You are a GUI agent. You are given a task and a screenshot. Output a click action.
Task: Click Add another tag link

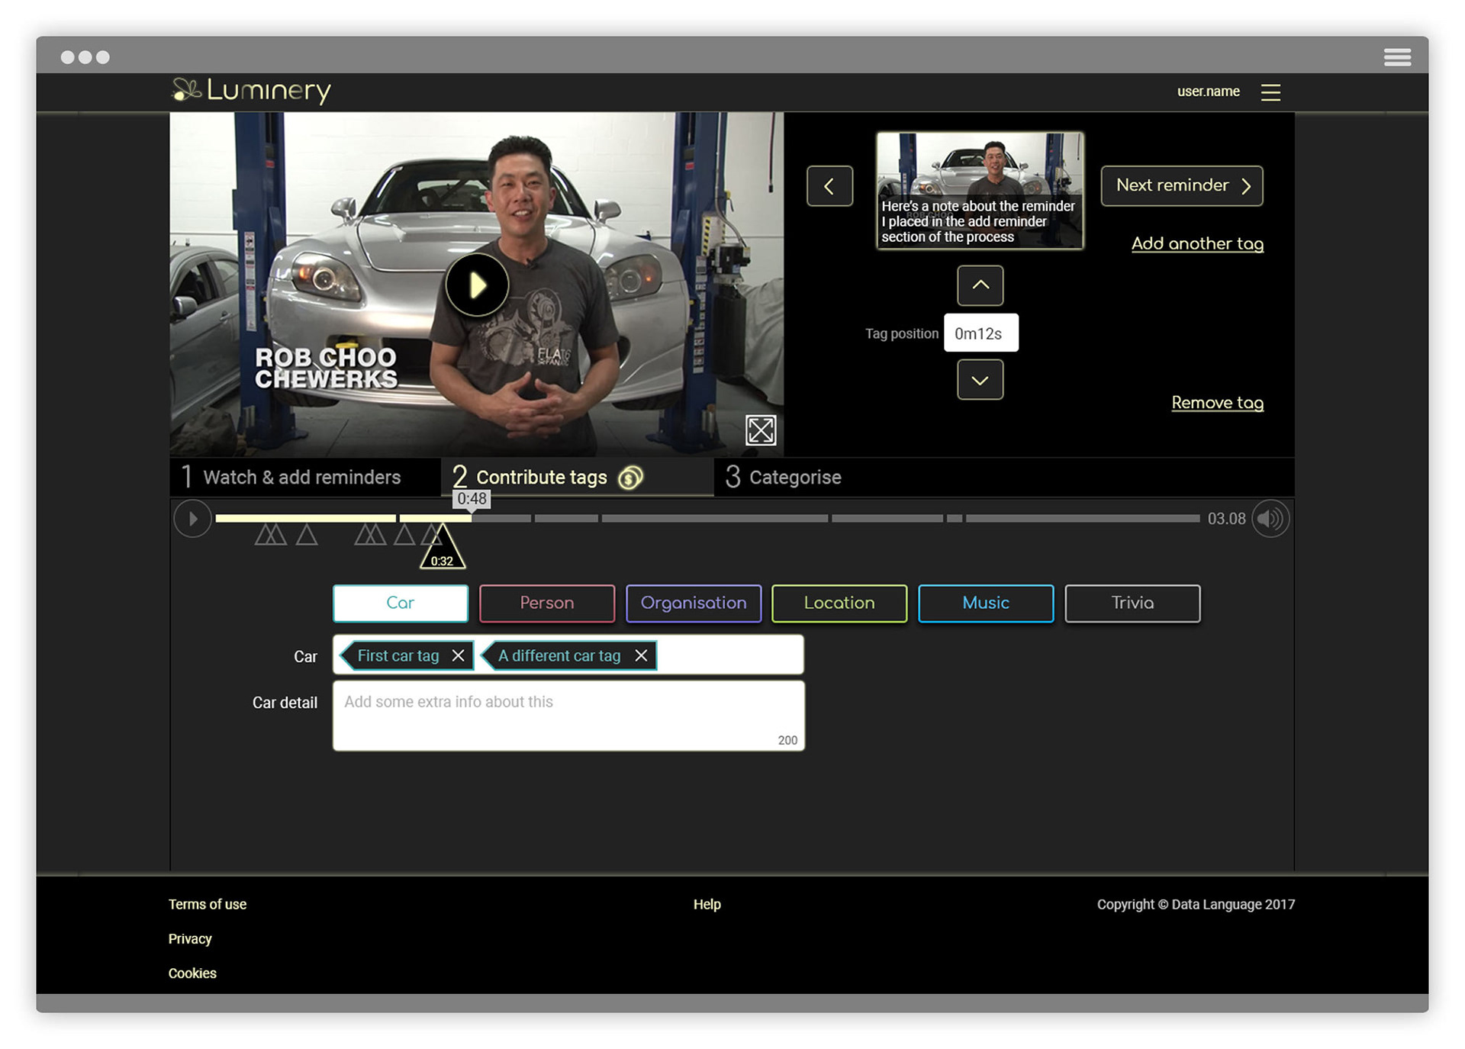click(1197, 243)
